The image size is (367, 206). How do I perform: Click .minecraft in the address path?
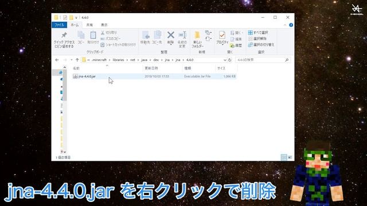tap(99, 60)
